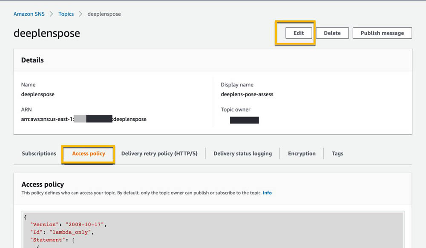This screenshot has height=248, width=426.
Task: Click the "Statement" line in policy JSON
Action: coord(52,240)
